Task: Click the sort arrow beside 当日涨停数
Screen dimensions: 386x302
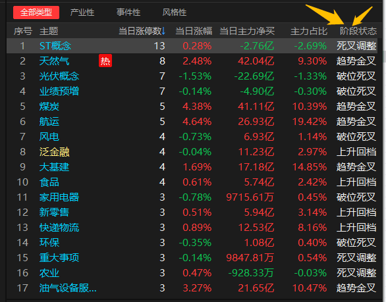Action: point(163,31)
